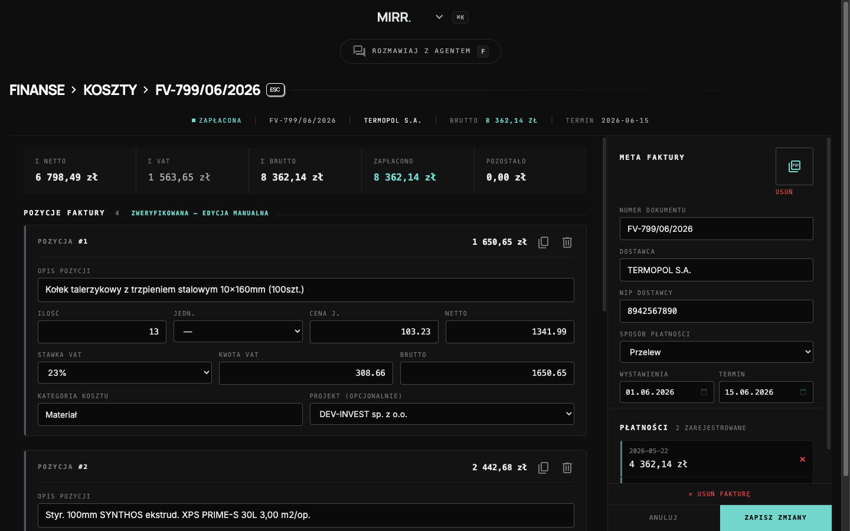Click the Σ Netto total 6 798,49 zł
850x531 pixels.
pyautogui.click(x=67, y=177)
